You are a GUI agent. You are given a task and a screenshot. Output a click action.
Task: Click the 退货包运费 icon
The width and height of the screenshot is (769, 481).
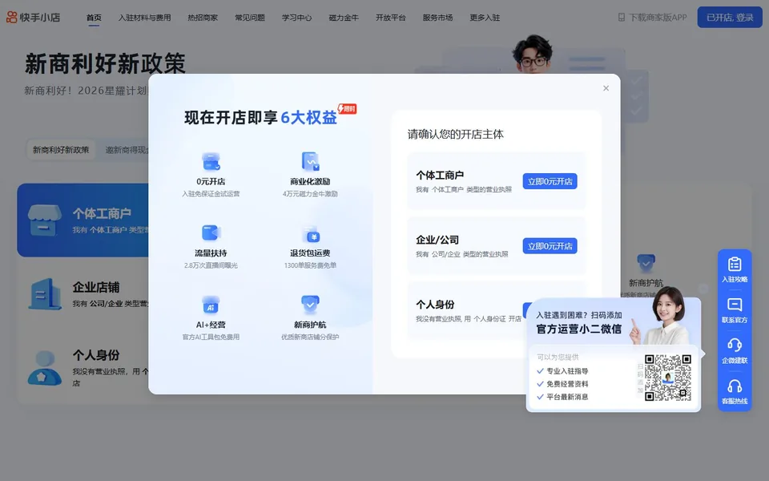point(311,234)
